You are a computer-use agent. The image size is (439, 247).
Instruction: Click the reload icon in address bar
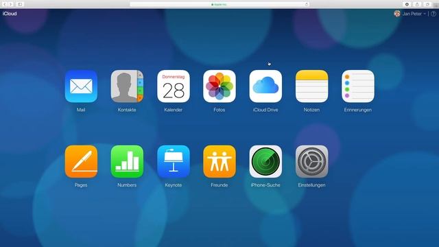(307, 4)
